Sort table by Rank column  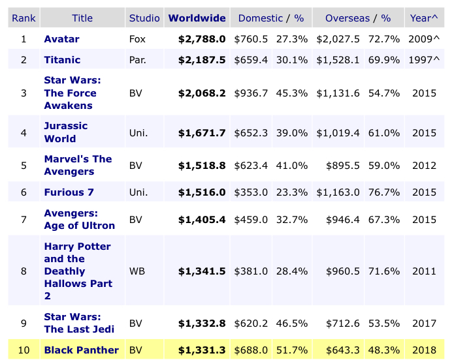point(24,18)
